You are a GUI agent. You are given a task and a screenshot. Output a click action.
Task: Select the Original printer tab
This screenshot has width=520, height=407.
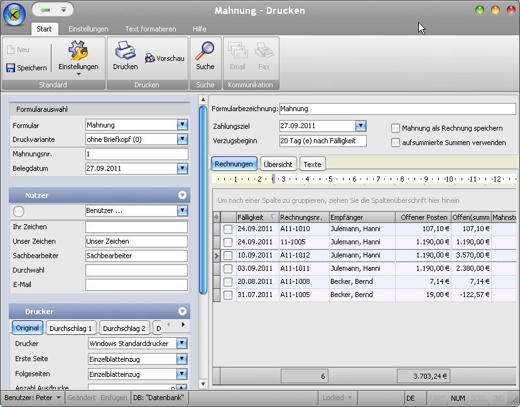[x=28, y=328]
